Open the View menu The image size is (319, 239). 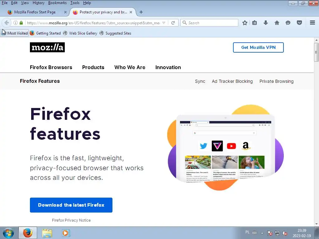click(x=25, y=3)
